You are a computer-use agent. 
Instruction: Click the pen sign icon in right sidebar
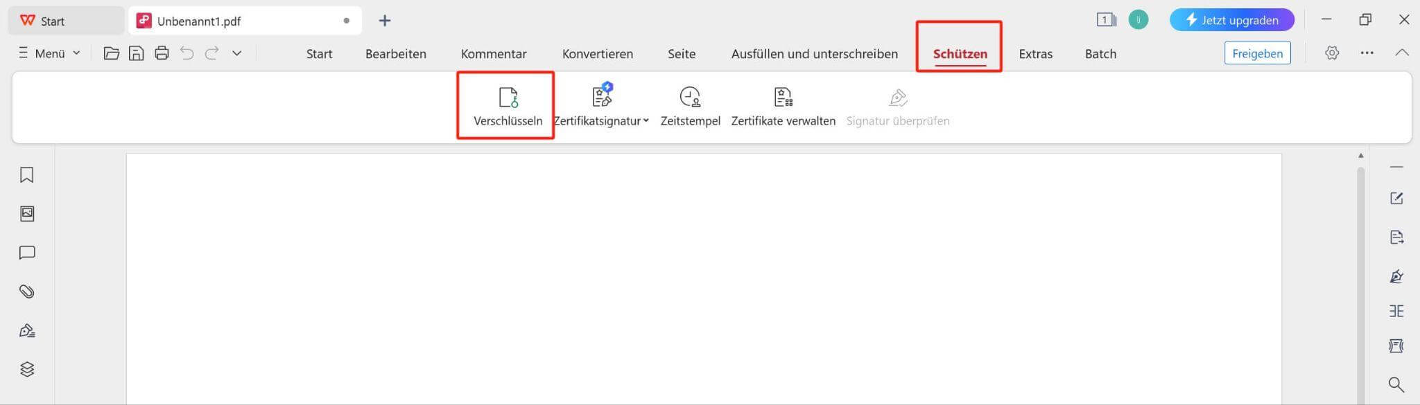(x=1396, y=276)
